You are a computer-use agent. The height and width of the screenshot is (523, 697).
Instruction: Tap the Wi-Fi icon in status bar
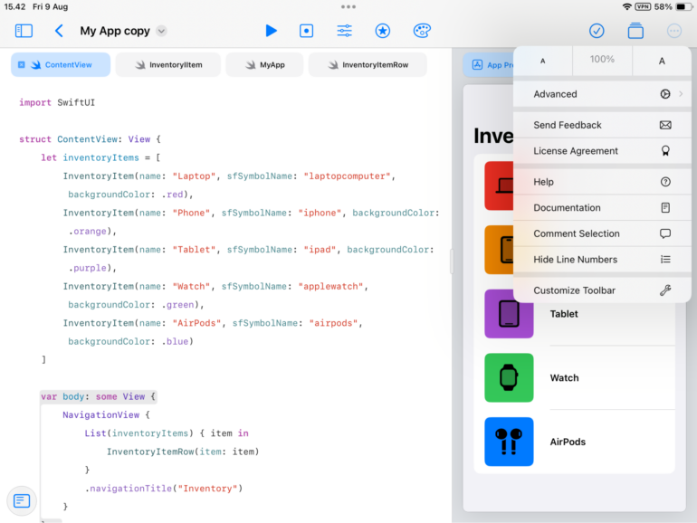tap(626, 6)
